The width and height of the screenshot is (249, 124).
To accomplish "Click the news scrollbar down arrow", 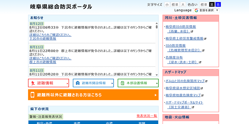I will click(x=157, y=75).
